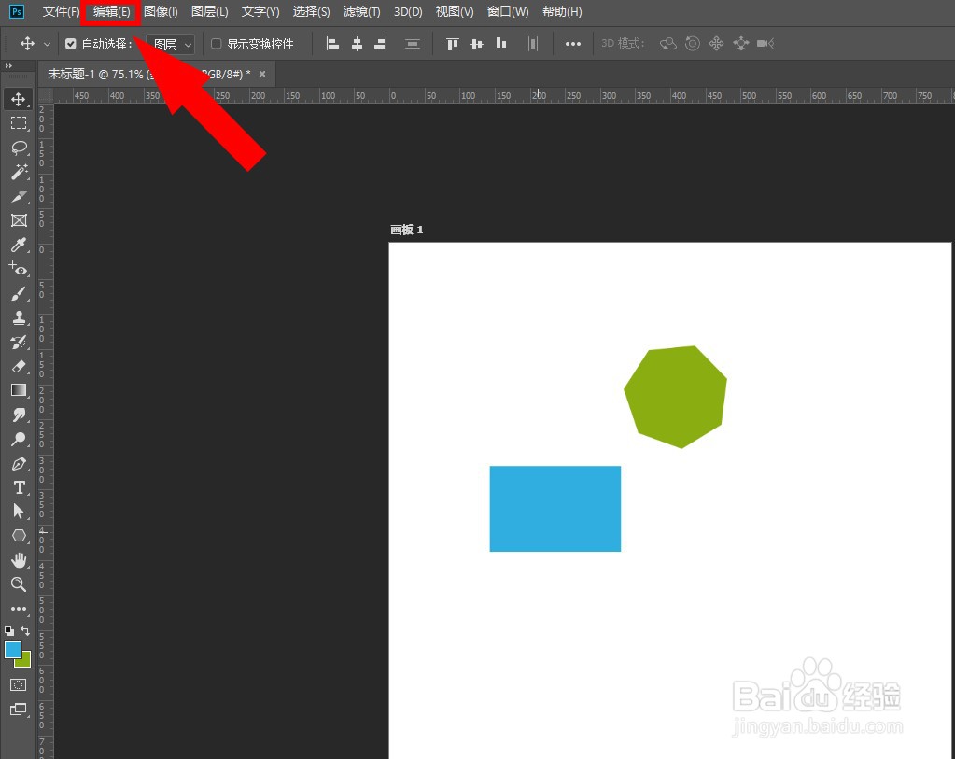The height and width of the screenshot is (759, 955).
Task: Click align horizontal centers icon
Action: [x=357, y=44]
